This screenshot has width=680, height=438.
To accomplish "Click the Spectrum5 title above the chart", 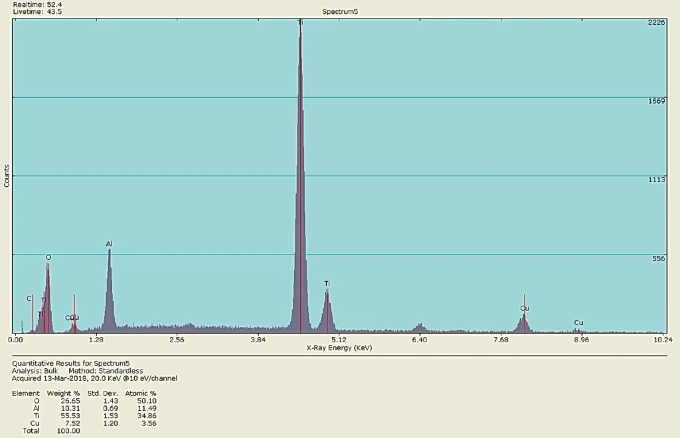I will coord(339,12).
